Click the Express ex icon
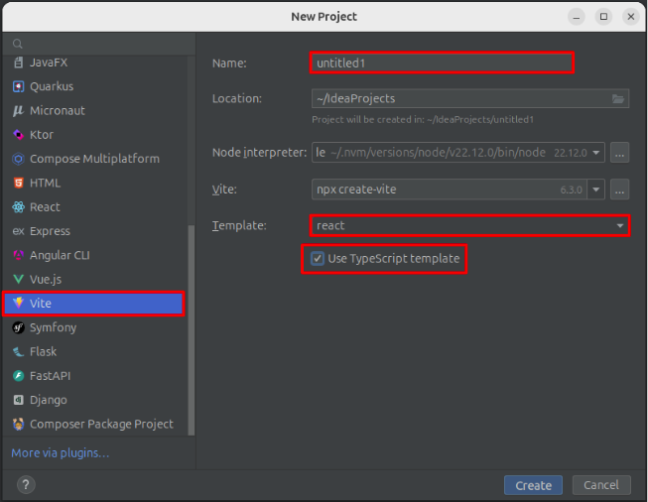The height and width of the screenshot is (502, 648). pyautogui.click(x=18, y=231)
